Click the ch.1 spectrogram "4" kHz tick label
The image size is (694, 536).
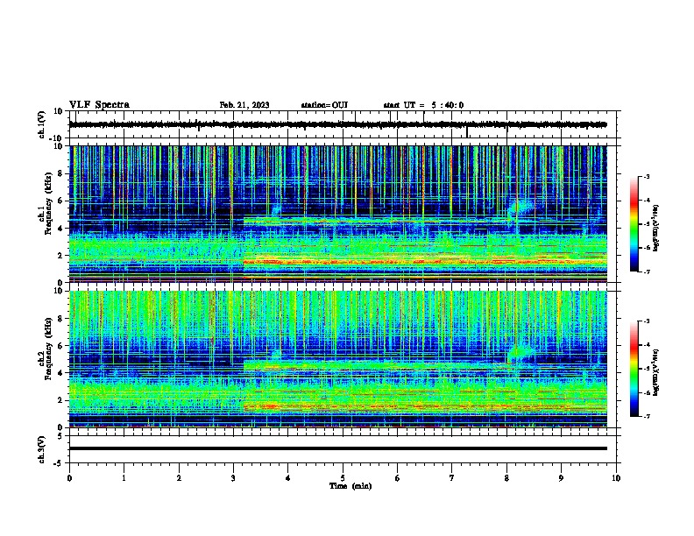point(60,229)
